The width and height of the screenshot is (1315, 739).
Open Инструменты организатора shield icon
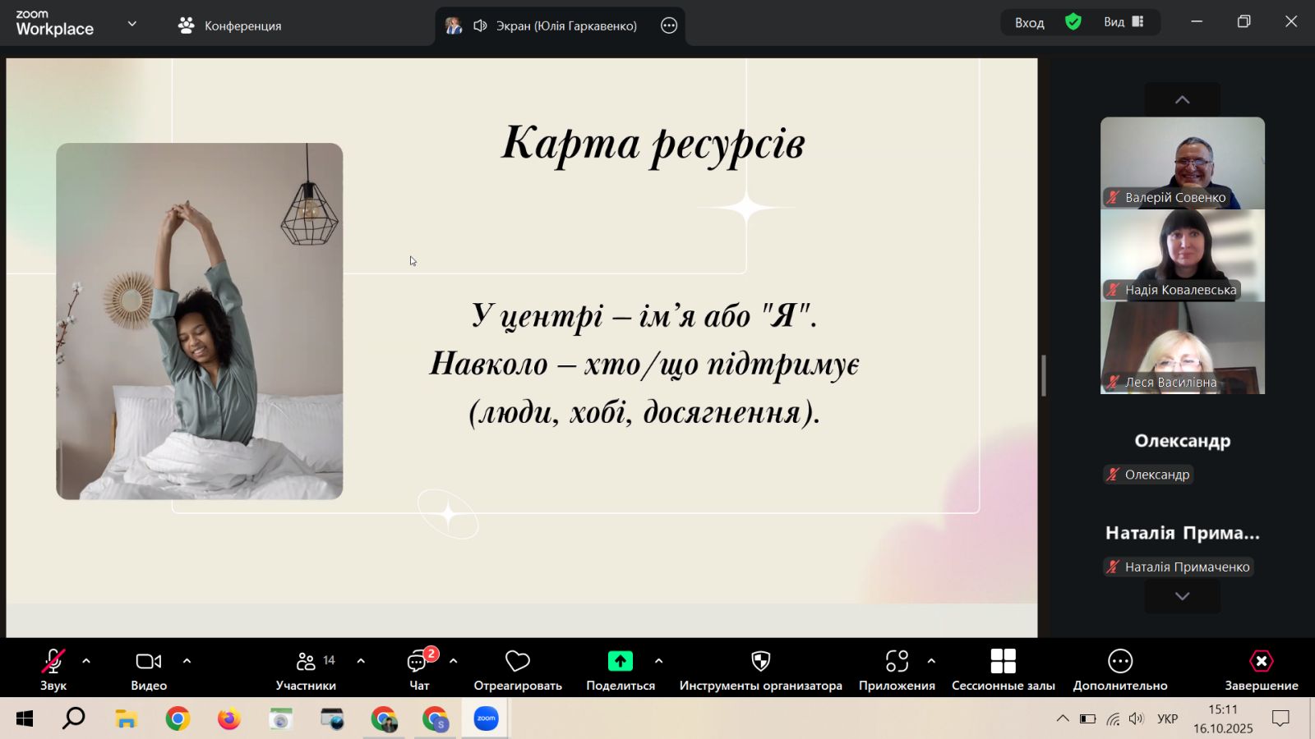760,662
